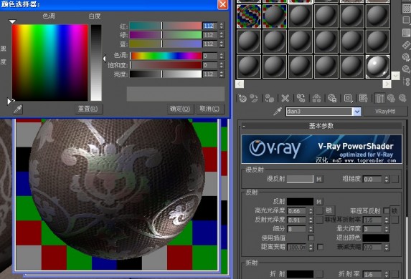Open the dian3 material name dropdown
411x279 pixels.
pyautogui.click(x=356, y=112)
